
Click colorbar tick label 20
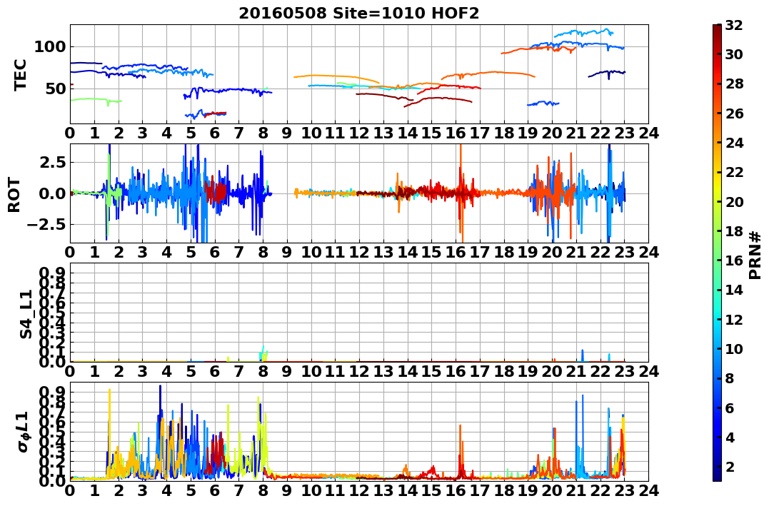(734, 201)
